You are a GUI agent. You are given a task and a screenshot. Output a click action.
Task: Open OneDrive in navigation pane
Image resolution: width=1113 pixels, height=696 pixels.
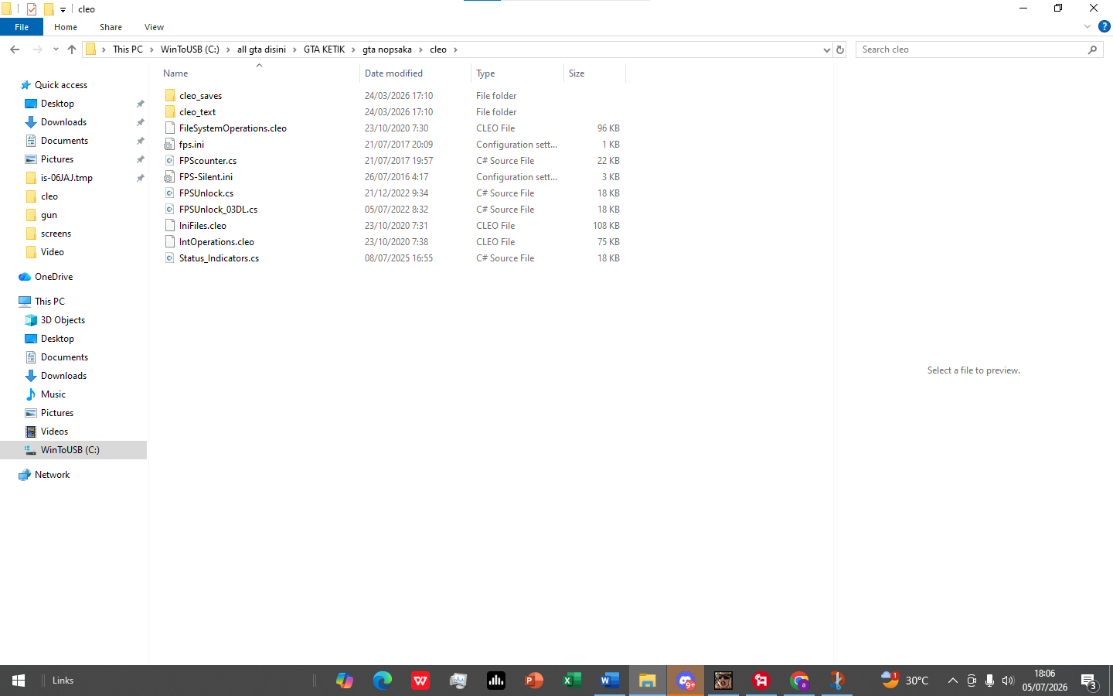click(x=53, y=277)
